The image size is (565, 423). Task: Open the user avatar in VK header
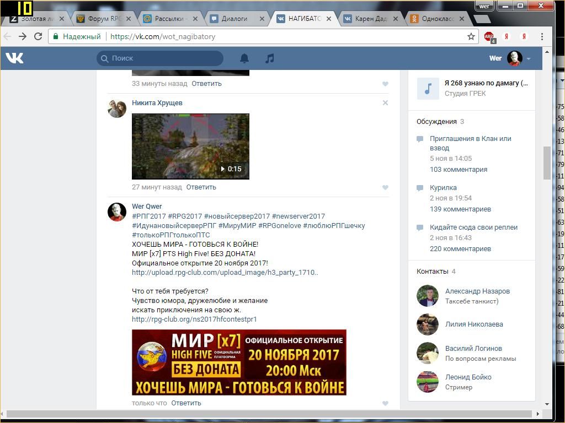515,58
